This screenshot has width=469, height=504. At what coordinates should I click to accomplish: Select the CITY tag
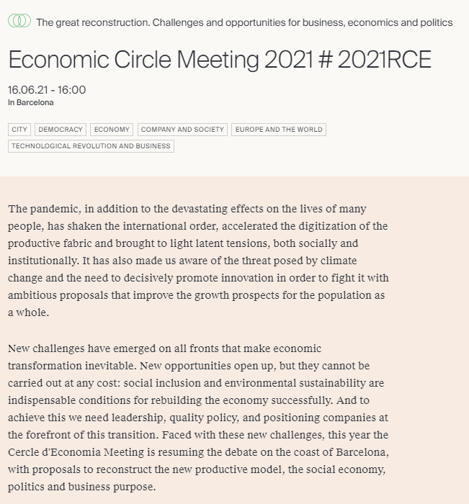[19, 130]
